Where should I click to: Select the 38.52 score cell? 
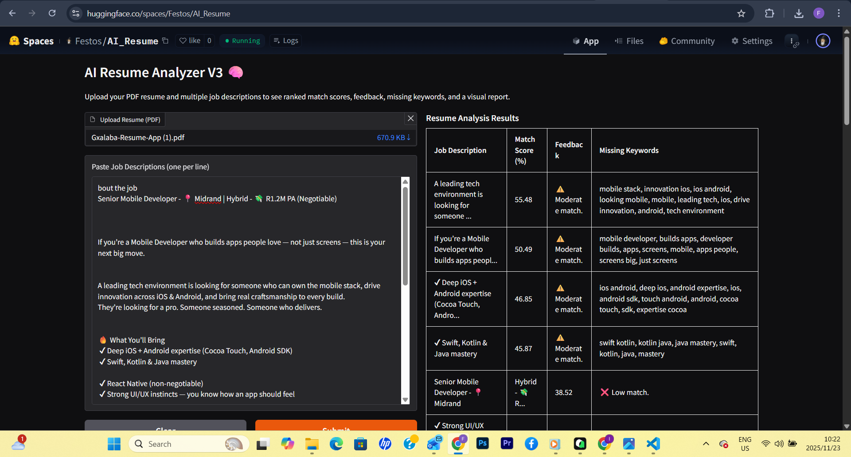pyautogui.click(x=569, y=392)
